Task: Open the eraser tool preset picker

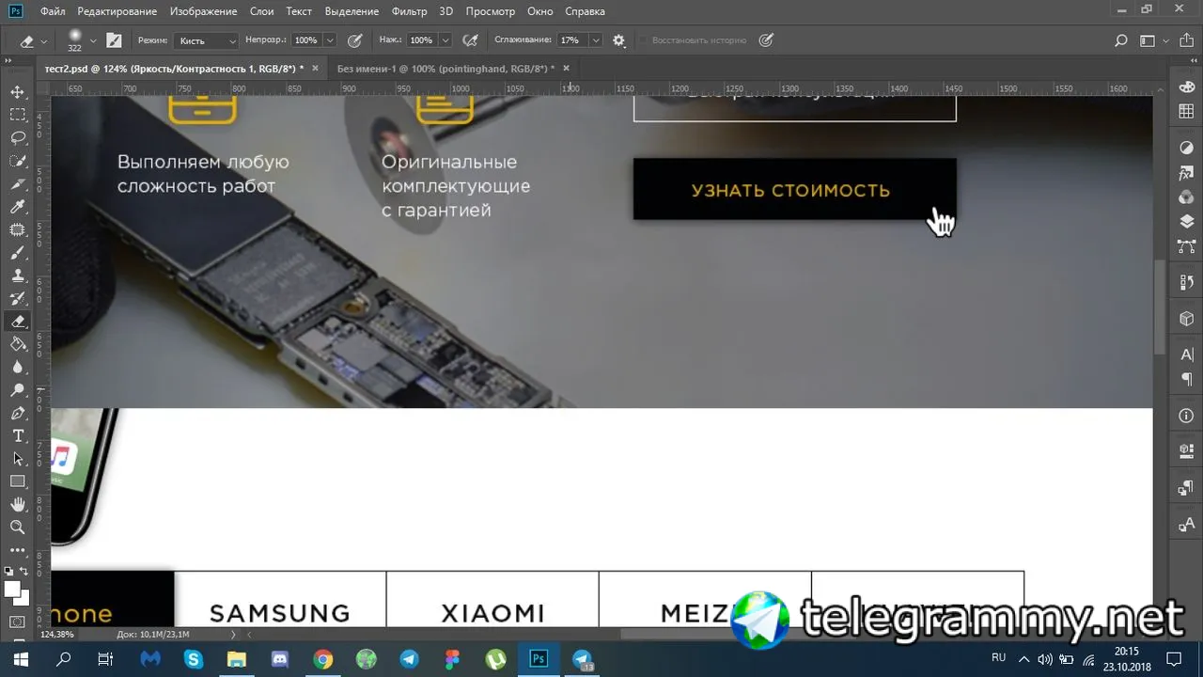Action: tap(32, 40)
